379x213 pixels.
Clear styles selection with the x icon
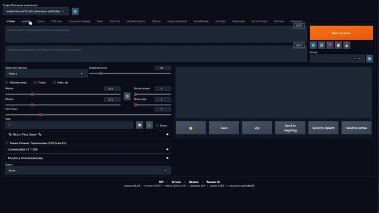click(355, 59)
